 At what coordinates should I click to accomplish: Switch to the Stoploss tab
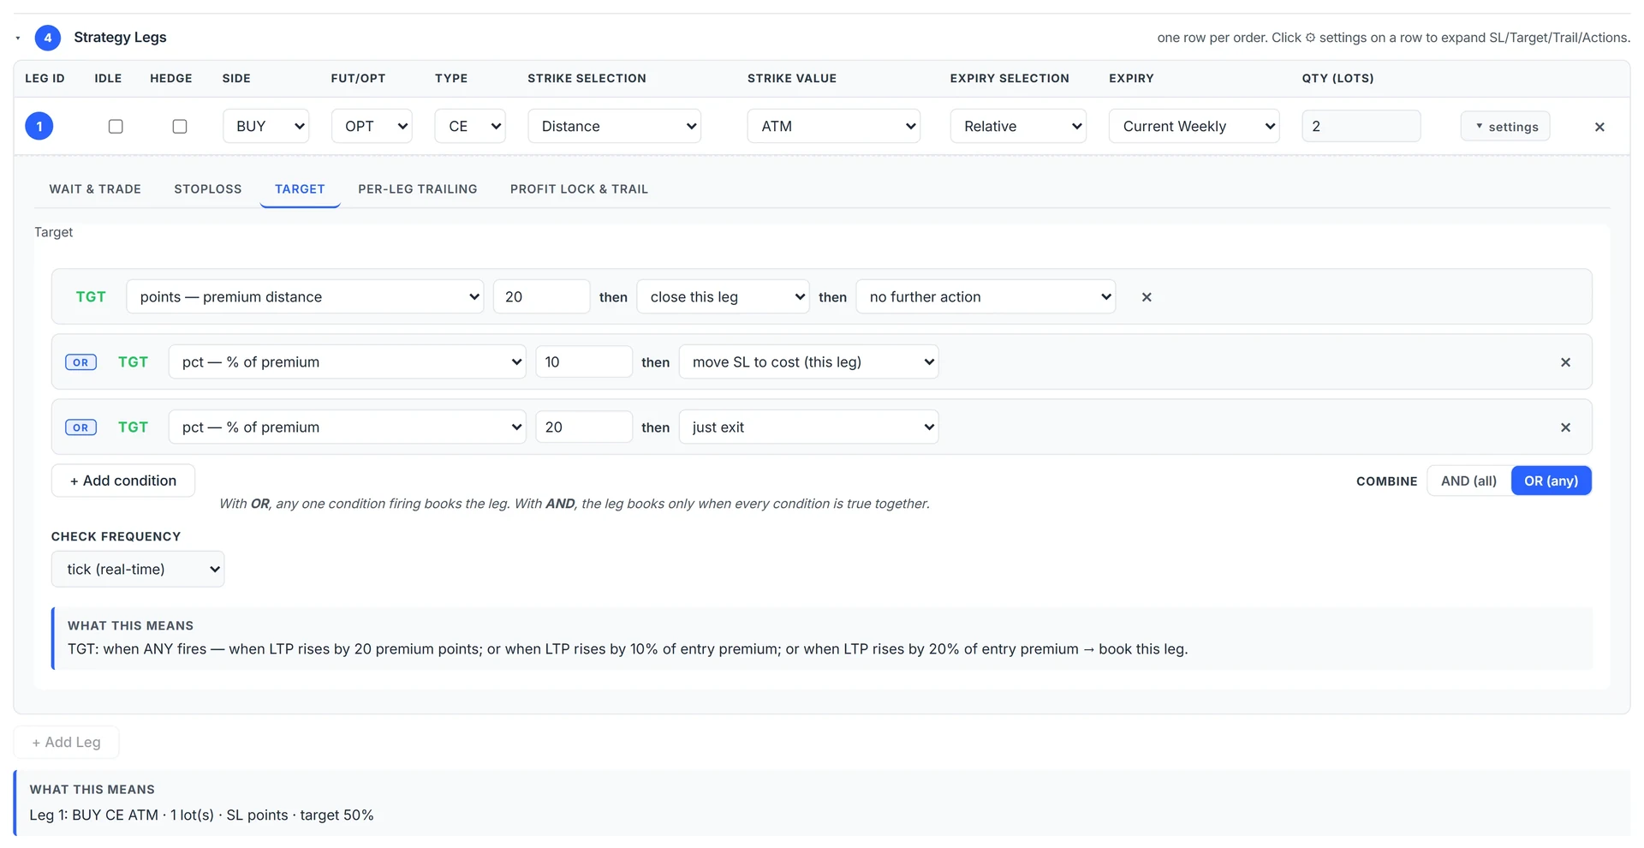tap(208, 188)
